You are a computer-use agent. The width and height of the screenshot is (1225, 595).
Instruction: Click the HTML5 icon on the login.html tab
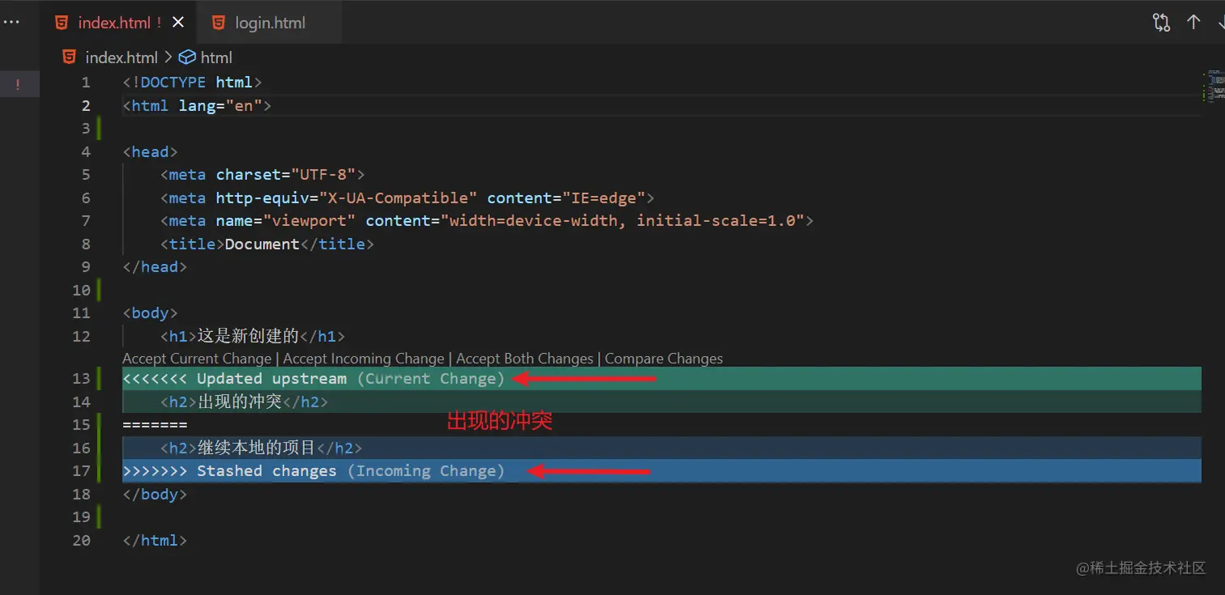[218, 23]
